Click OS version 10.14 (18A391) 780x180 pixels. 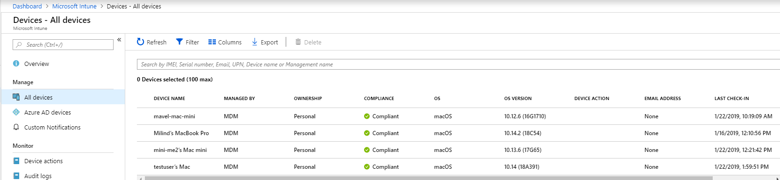coord(522,167)
